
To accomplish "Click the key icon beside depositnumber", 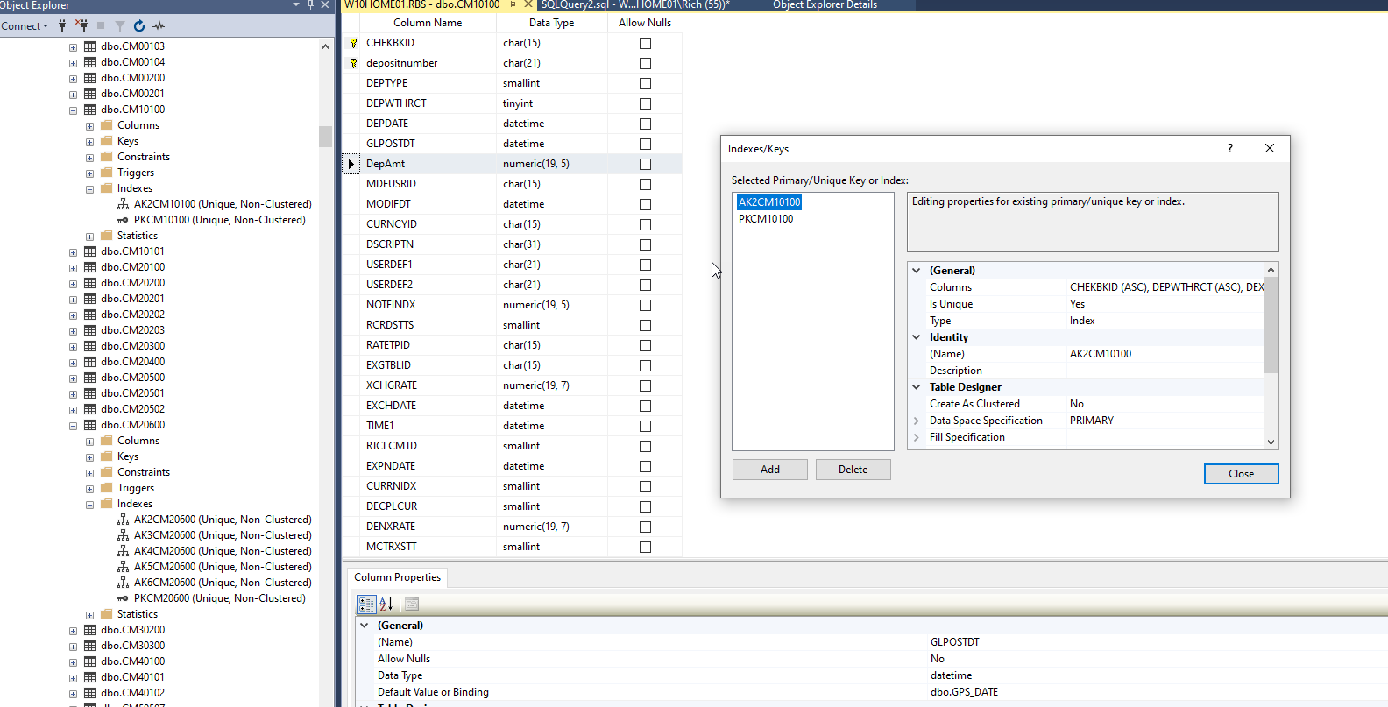I will click(x=353, y=63).
